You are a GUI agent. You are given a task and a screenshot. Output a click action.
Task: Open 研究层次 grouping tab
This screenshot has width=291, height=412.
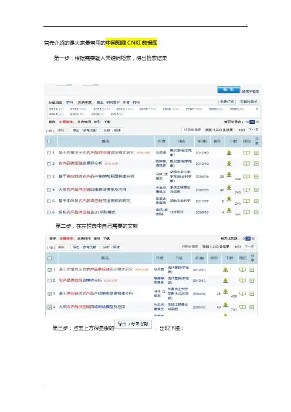click(x=113, y=102)
